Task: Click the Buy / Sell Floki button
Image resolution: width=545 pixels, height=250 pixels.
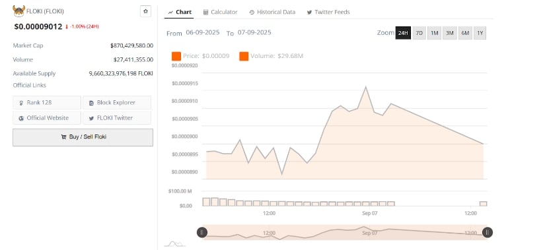Action: point(83,137)
